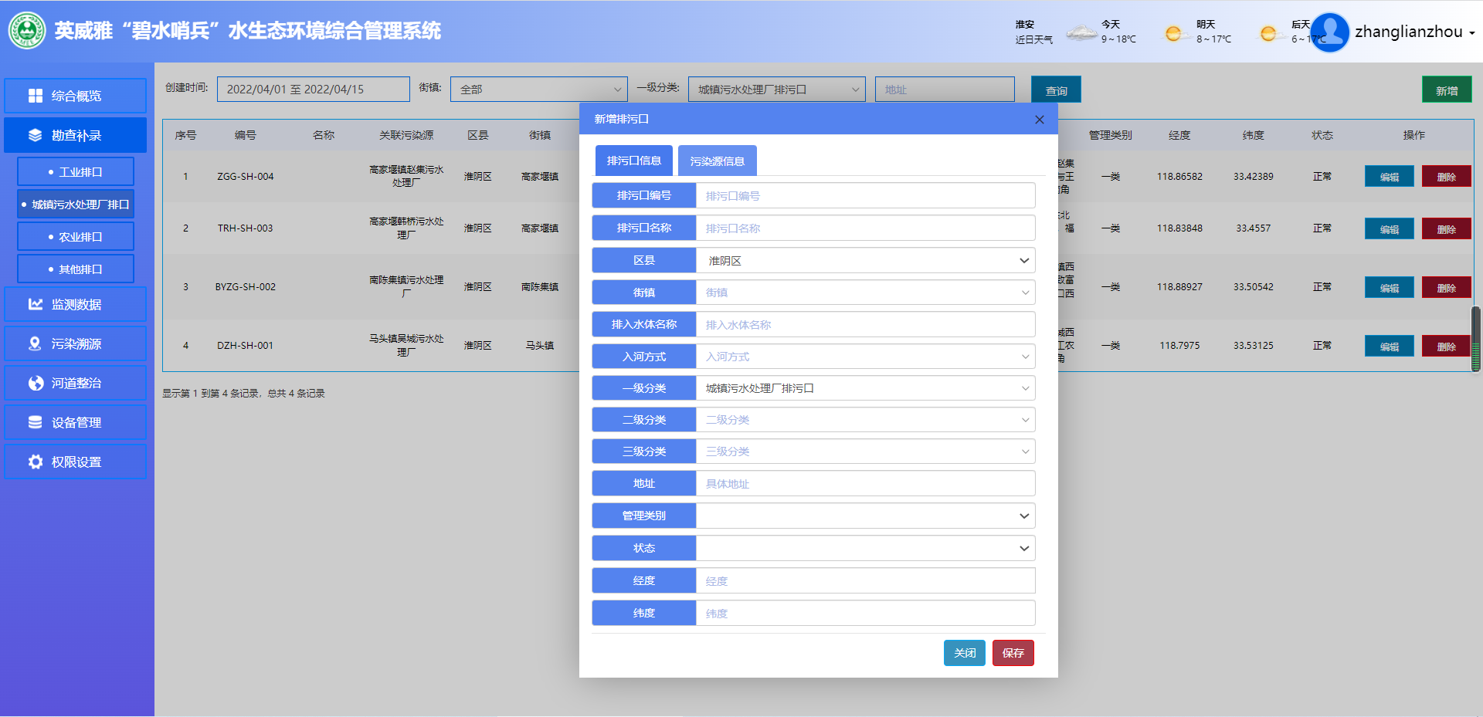Click the 综合概览 grid icon in sidebar
1483x717 pixels.
coord(36,96)
